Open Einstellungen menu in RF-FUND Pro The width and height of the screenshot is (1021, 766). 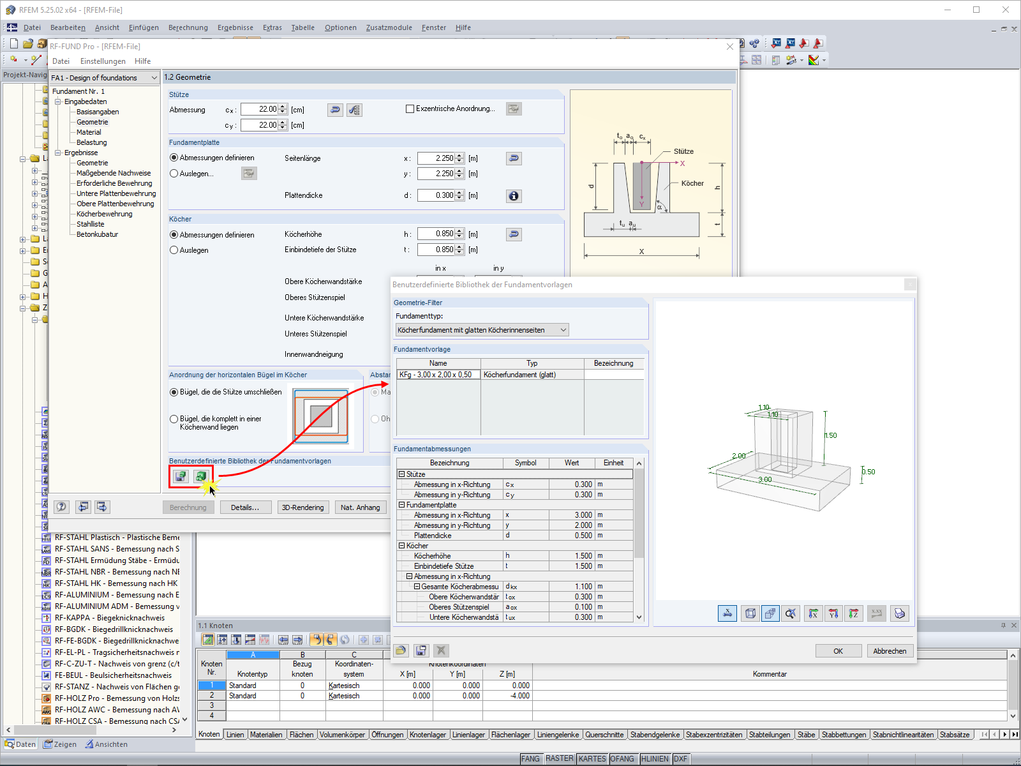(103, 61)
